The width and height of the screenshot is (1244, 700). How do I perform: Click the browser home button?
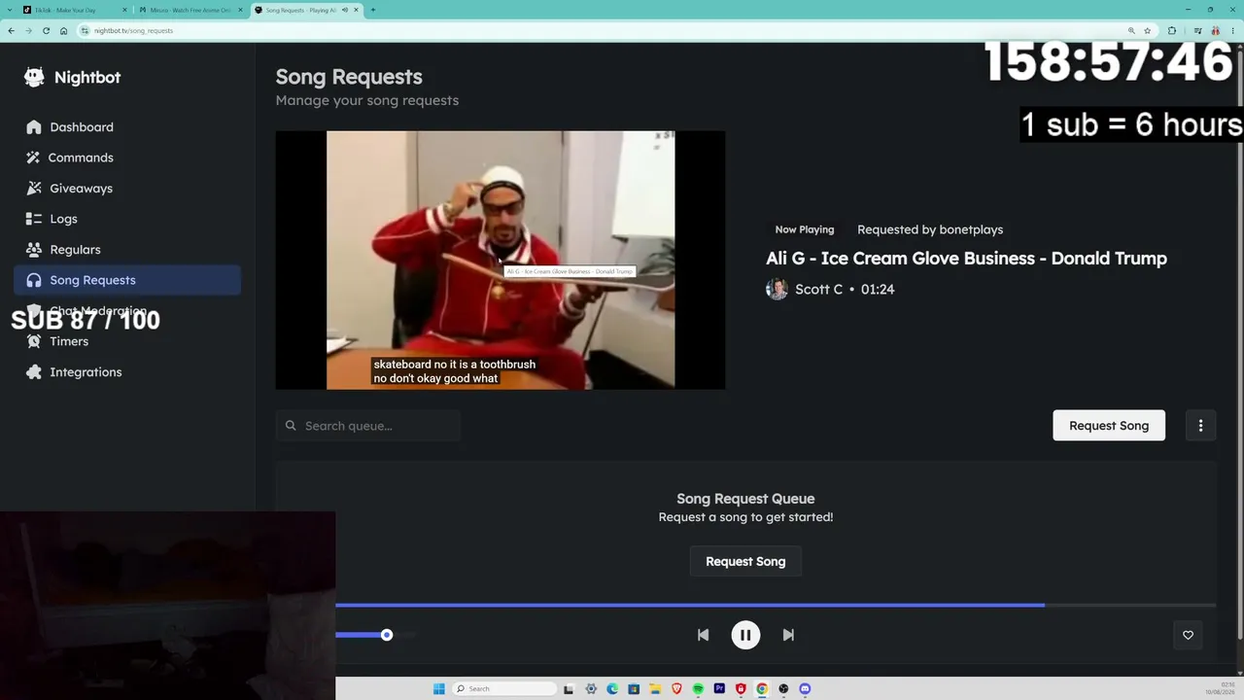tap(64, 30)
